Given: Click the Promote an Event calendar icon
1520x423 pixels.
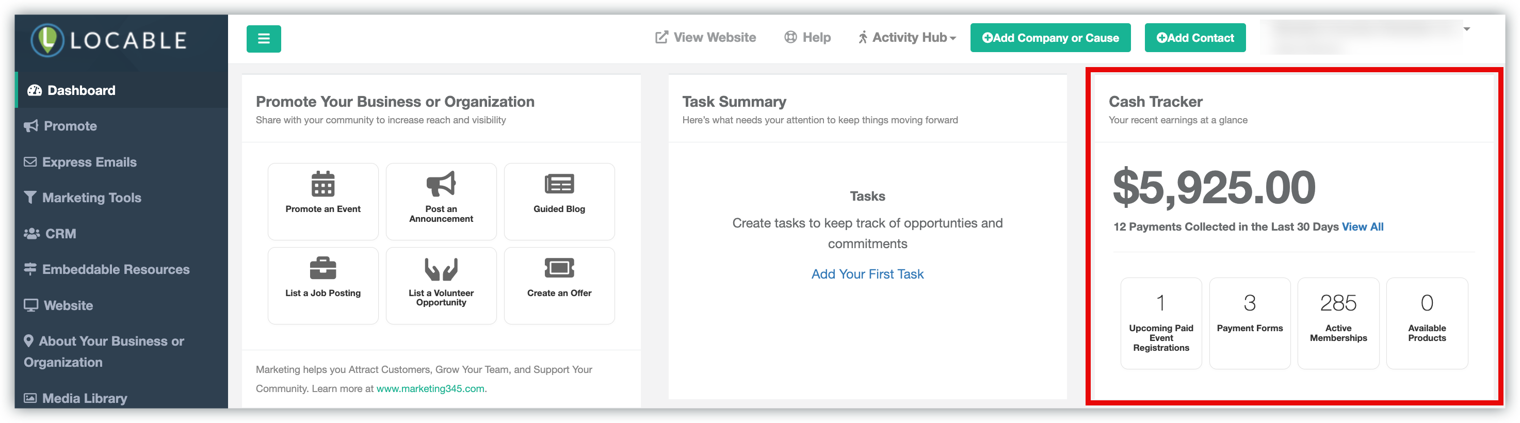Looking at the screenshot, I should click(323, 184).
